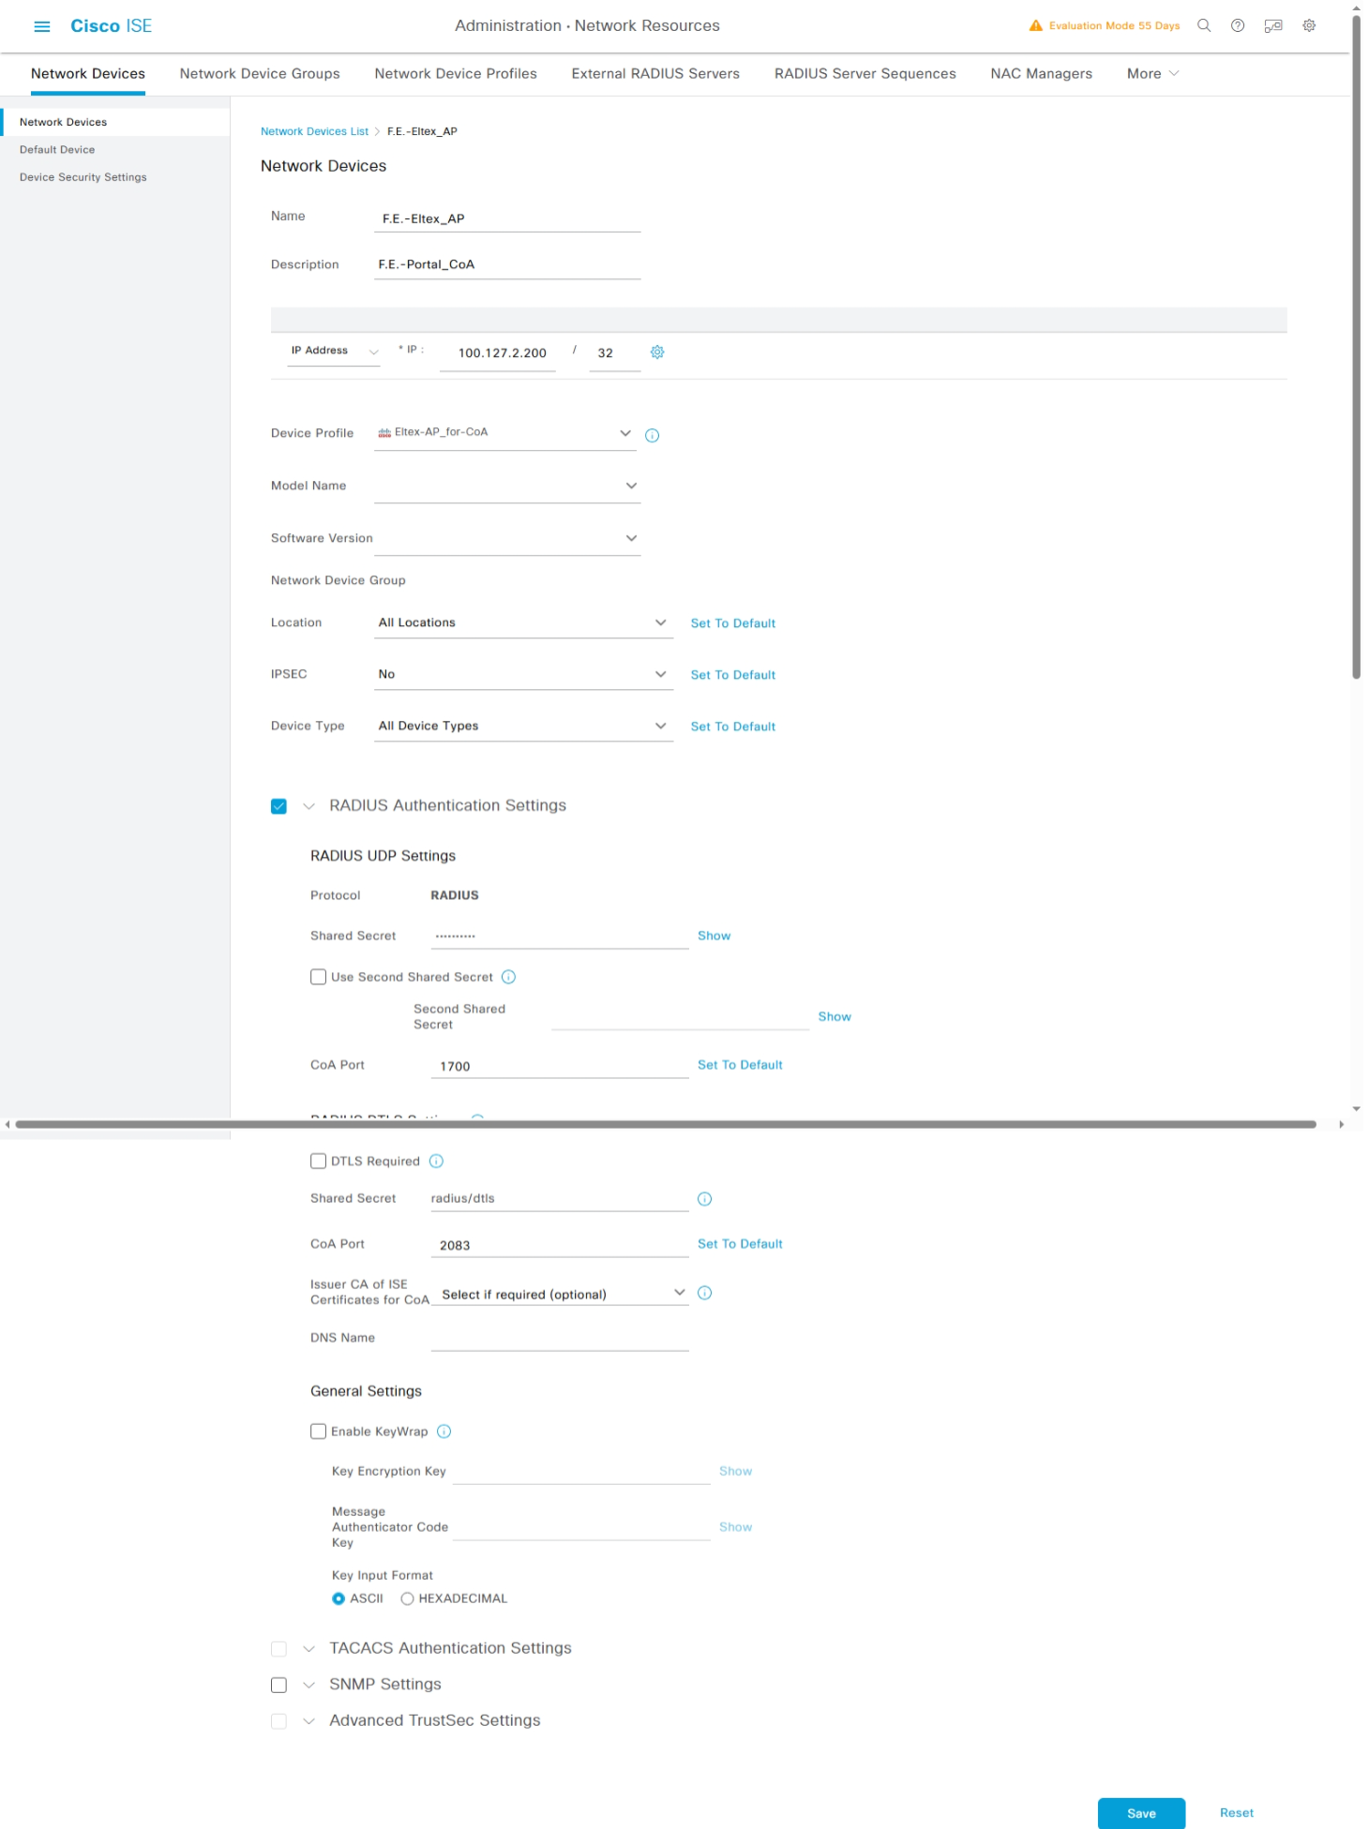Expand the SNMP Settings section chevron
This screenshot has height=1829, width=1369.
point(308,1685)
